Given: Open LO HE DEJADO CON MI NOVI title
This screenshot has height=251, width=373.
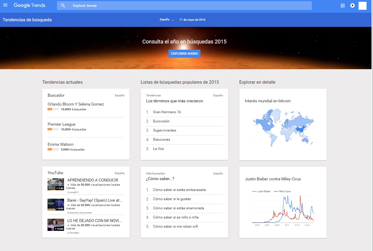Looking at the screenshot, I should pos(95,220).
